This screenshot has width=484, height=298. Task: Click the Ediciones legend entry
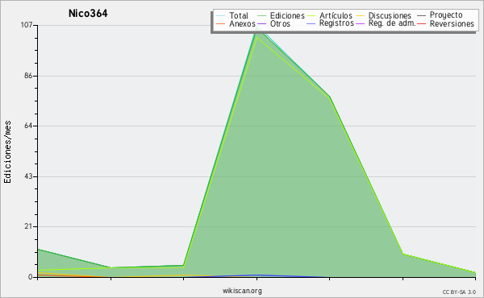pyautogui.click(x=287, y=15)
